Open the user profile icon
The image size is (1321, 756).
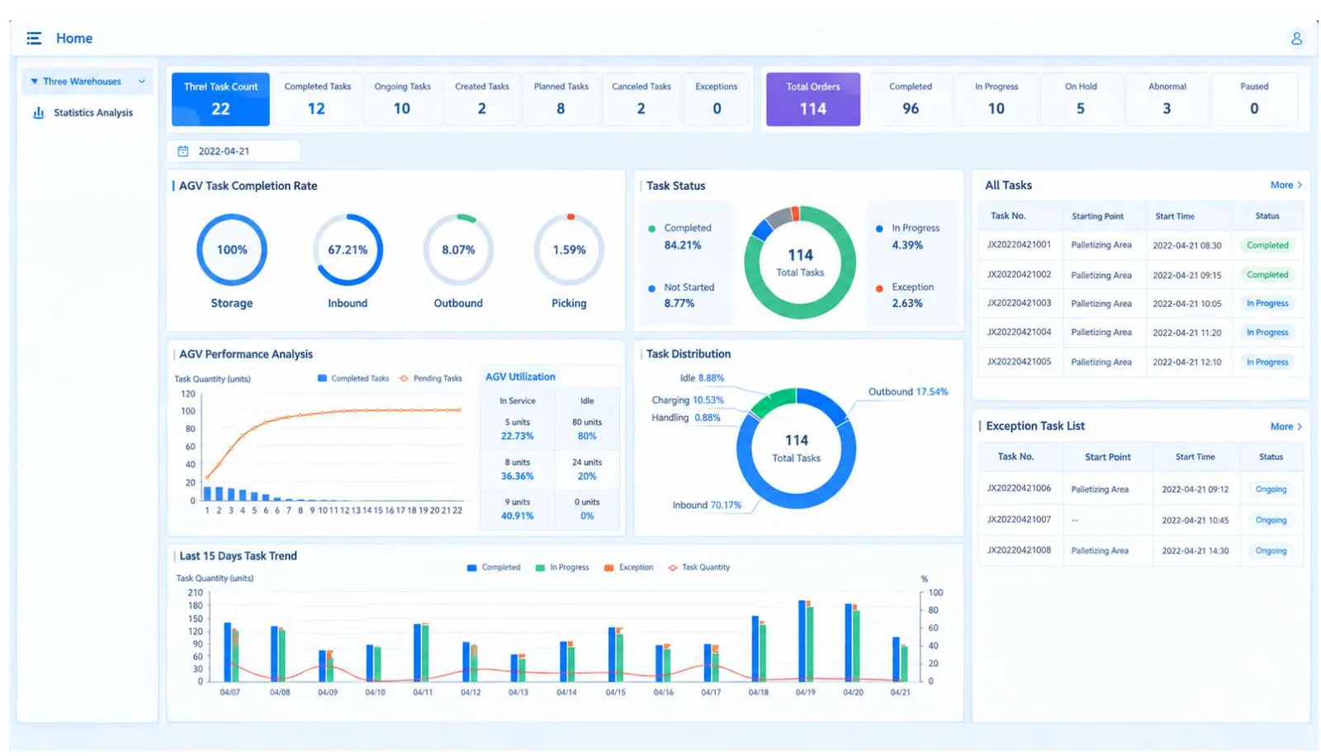pyautogui.click(x=1296, y=38)
